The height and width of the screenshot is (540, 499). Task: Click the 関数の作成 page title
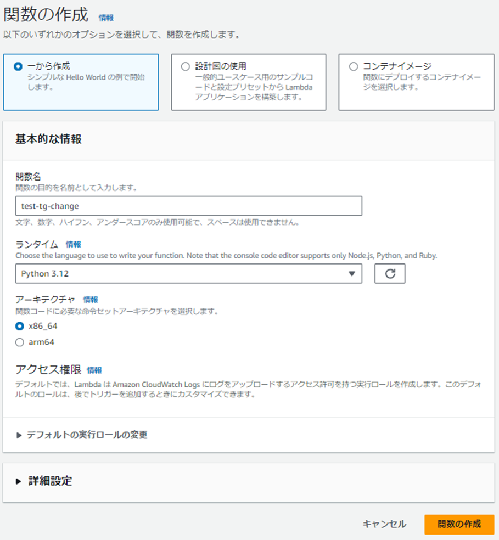[x=46, y=15]
